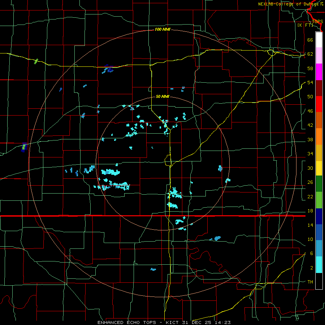Click the legend value '10'
This screenshot has width=325, height=325.
[x=310, y=239]
